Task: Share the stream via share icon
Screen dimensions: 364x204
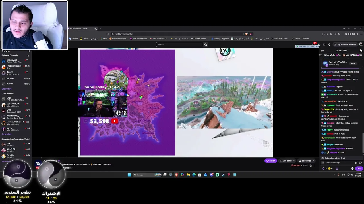Action: tap(311, 165)
